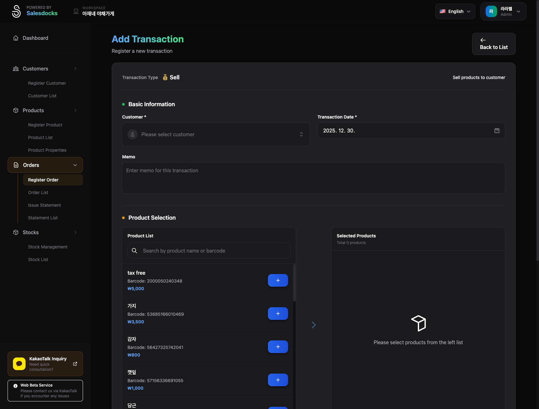Open the English language dropdown
The height and width of the screenshot is (409, 539).
tap(455, 11)
